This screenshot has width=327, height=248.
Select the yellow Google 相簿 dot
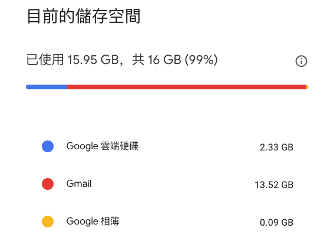pos(48,222)
